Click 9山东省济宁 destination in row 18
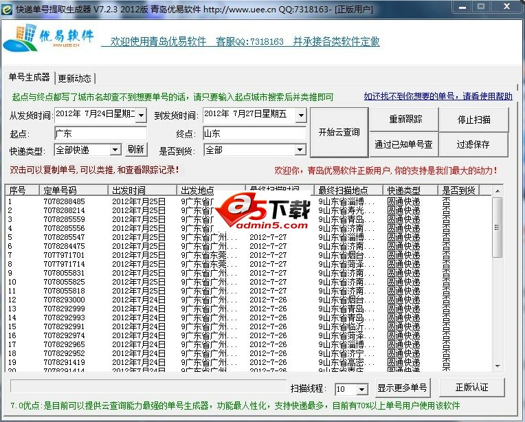 coord(346,353)
